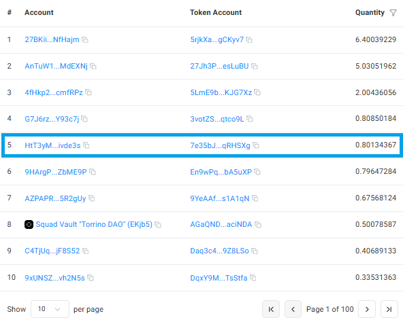The height and width of the screenshot is (324, 403).
Task: Copy account address 9xUNSZ...vh2N5s
Action: (91, 278)
